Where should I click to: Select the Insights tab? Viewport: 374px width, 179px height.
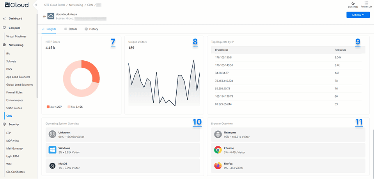coord(49,29)
